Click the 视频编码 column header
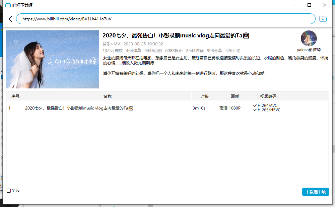Viewport: 335px width, 207px height. coord(268,96)
